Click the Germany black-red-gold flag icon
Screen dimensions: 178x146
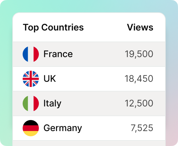[x=31, y=128]
